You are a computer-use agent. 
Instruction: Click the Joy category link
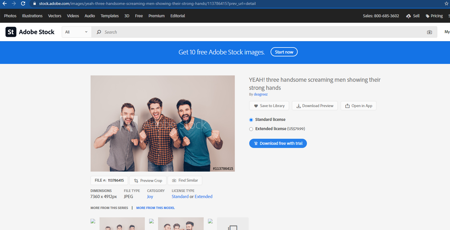tap(150, 197)
